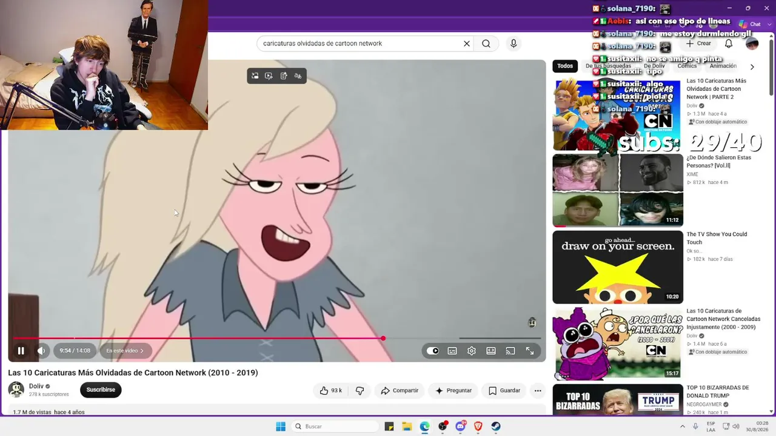
Task: Dislike the video
Action: point(360,391)
